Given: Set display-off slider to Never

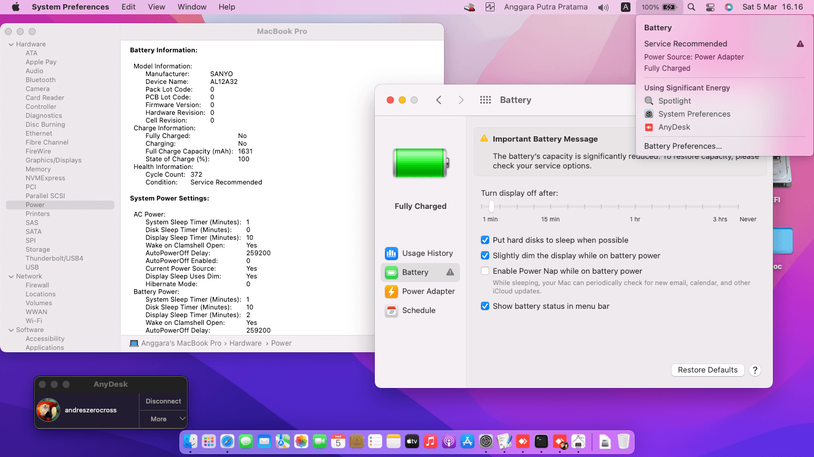Looking at the screenshot, I should 739,206.
